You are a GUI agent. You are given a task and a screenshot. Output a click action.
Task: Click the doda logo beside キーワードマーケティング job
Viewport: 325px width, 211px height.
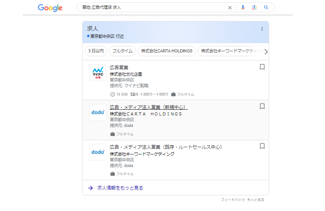tap(98, 152)
